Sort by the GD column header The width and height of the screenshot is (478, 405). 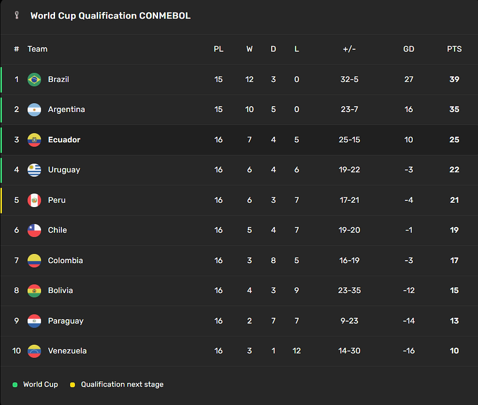click(x=409, y=49)
